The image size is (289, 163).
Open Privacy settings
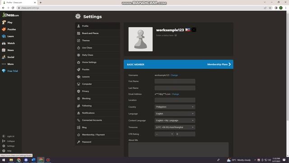[98, 91]
